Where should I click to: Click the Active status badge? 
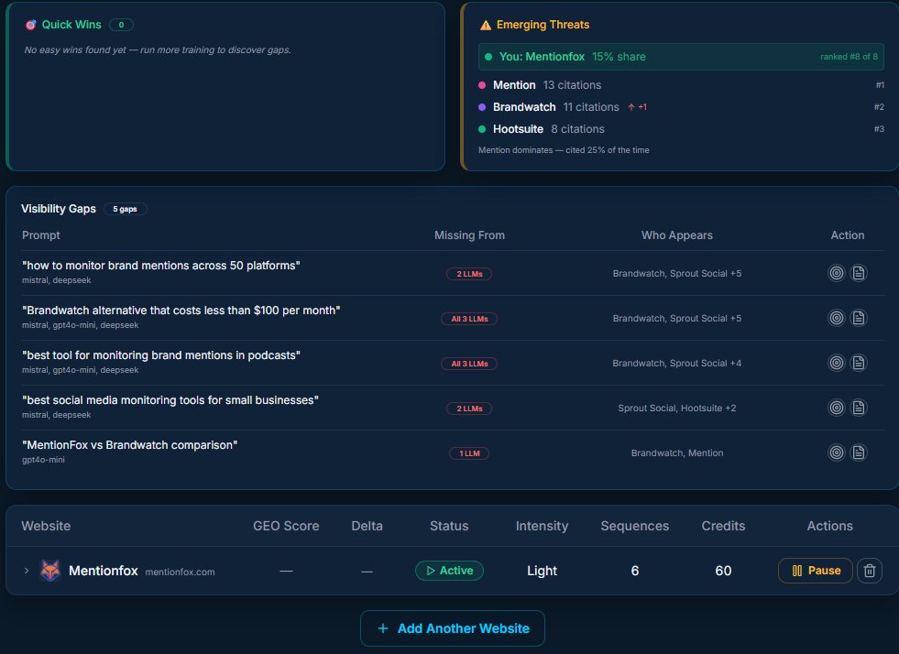coord(449,571)
